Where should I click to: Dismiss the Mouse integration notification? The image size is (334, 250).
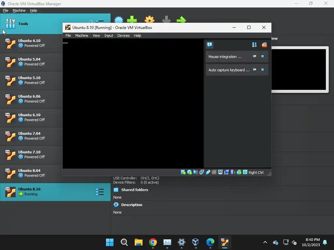pyautogui.click(x=263, y=56)
